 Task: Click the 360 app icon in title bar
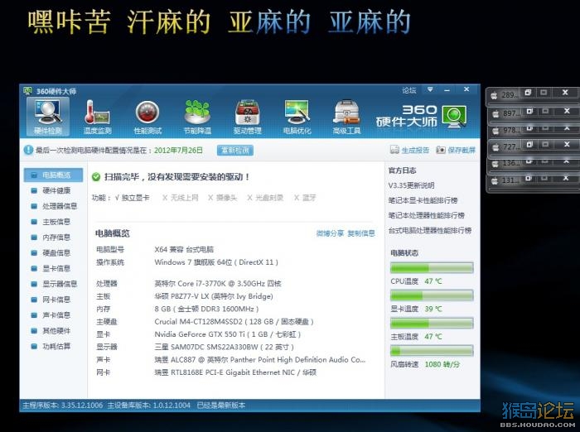pos(27,90)
